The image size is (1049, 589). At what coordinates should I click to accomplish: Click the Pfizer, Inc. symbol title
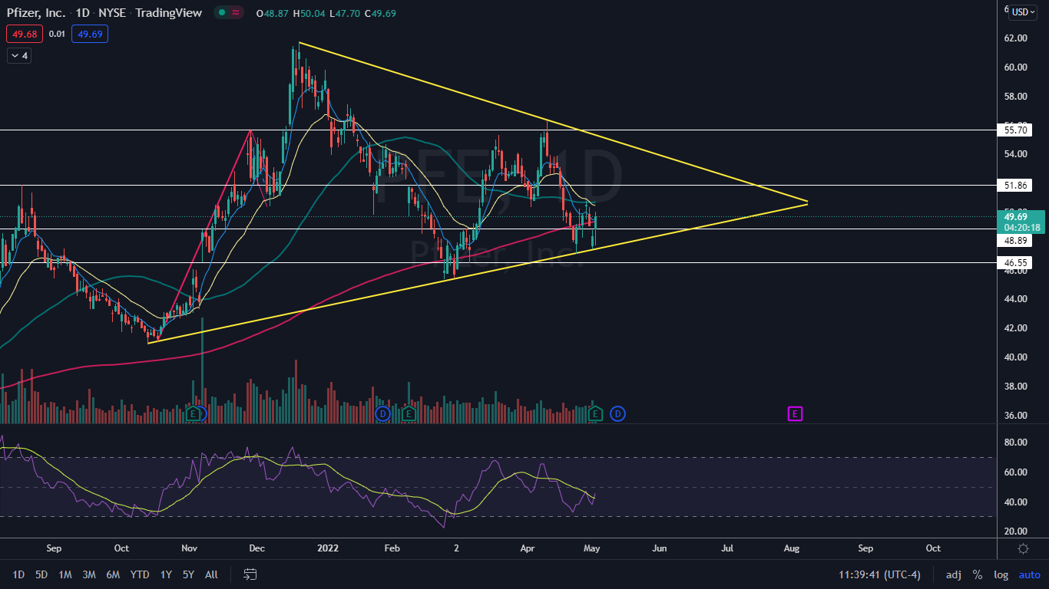(x=35, y=13)
